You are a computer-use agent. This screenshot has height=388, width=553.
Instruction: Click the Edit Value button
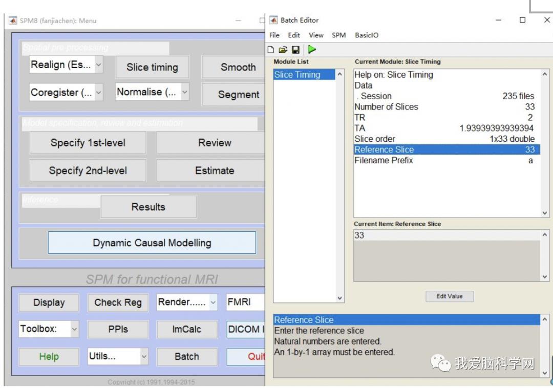[450, 296]
